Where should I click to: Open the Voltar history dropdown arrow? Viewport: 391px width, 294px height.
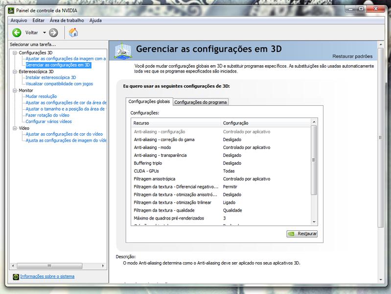45,33
